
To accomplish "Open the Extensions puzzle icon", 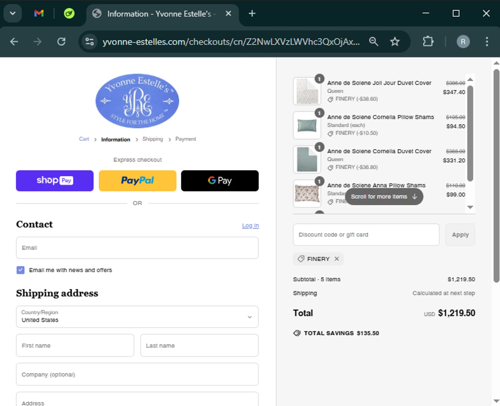I will coord(428,42).
